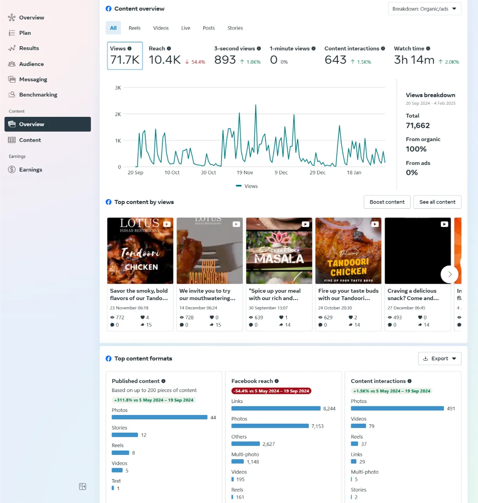
Task: Click video icon on Gobi Manchurian thumbnail
Action: 236,224
